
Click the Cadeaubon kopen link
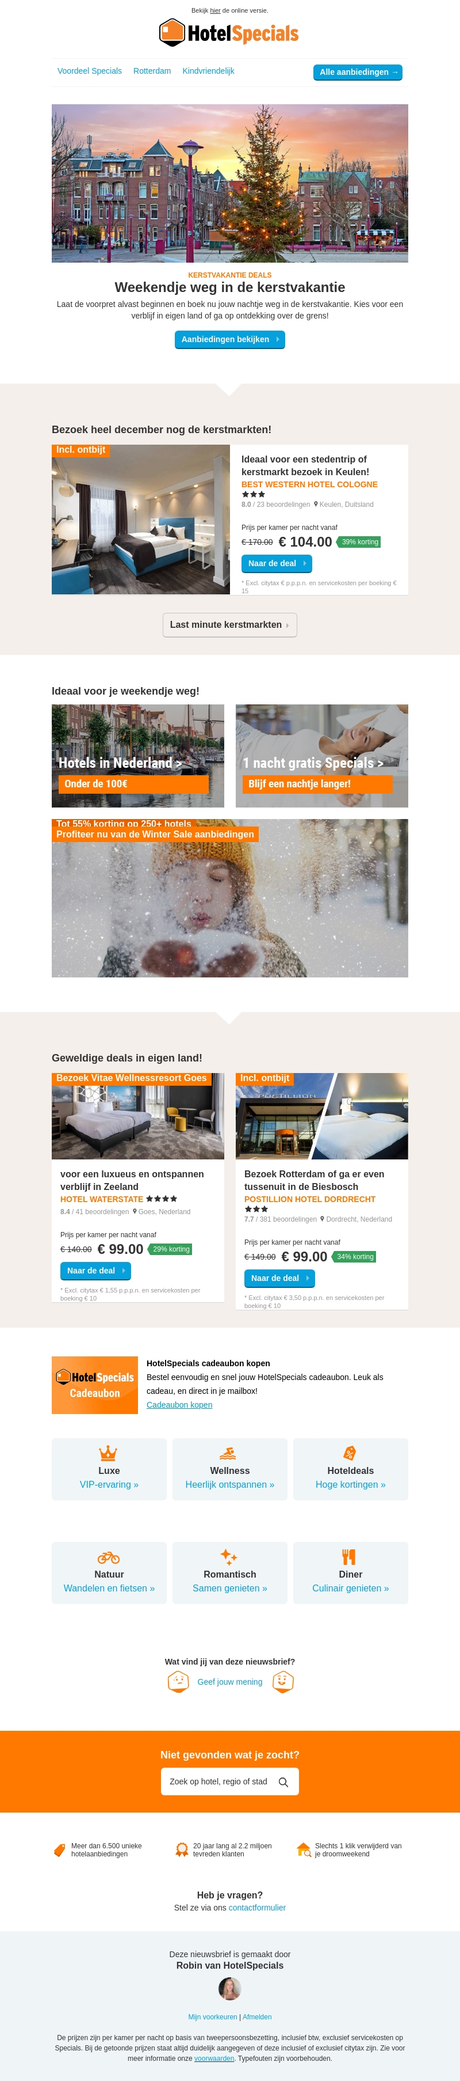coord(179,1404)
